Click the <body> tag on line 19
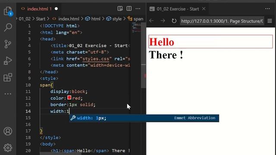 [x=48, y=144]
